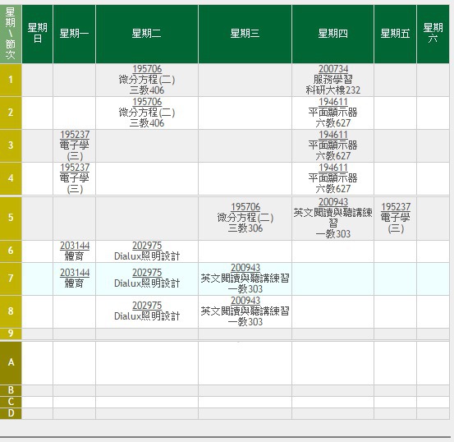Select the 星期四 column header
The image size is (454, 442).
click(332, 34)
